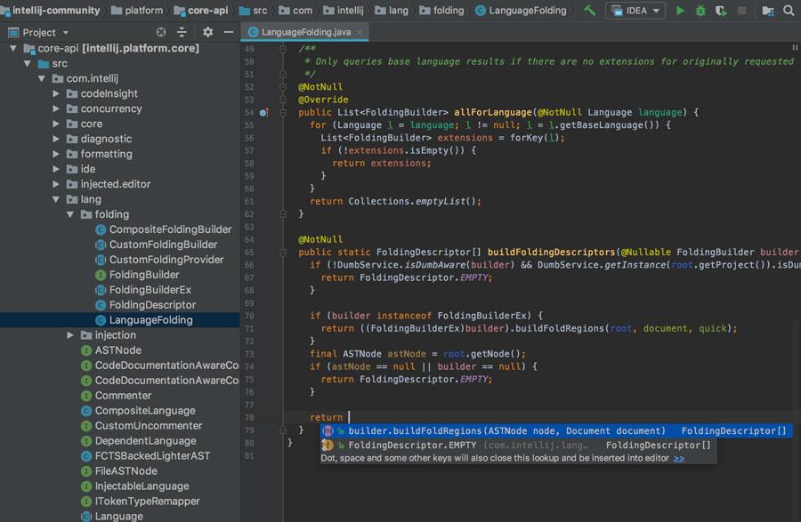
Task: Select FileASTNode in project tree
Action: tap(119, 471)
